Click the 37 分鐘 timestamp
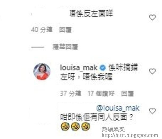Viewport: 162px width, 139px height. 71,93
